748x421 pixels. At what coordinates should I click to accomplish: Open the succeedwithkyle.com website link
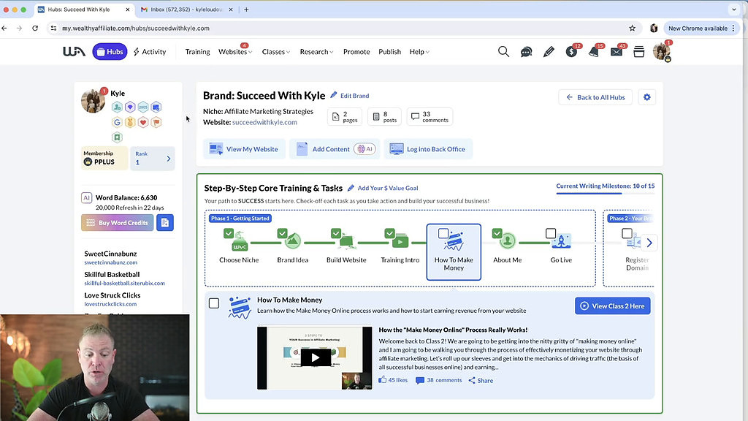coord(264,122)
